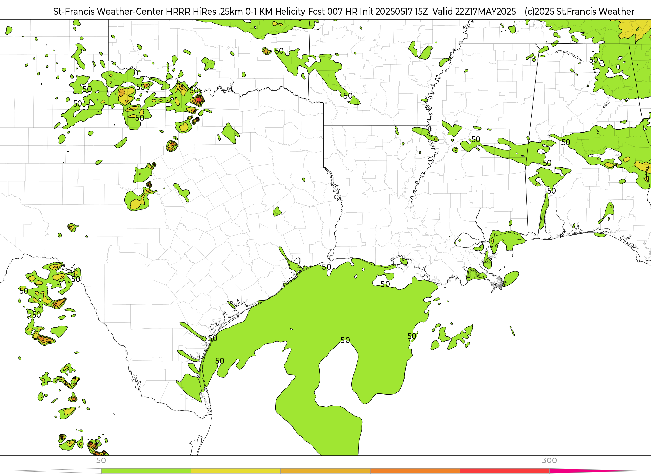Click the red segment of the color bar

coord(505,471)
